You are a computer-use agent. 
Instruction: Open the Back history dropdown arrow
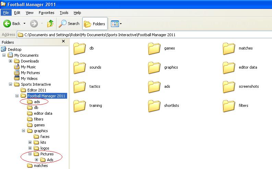tap(24, 24)
